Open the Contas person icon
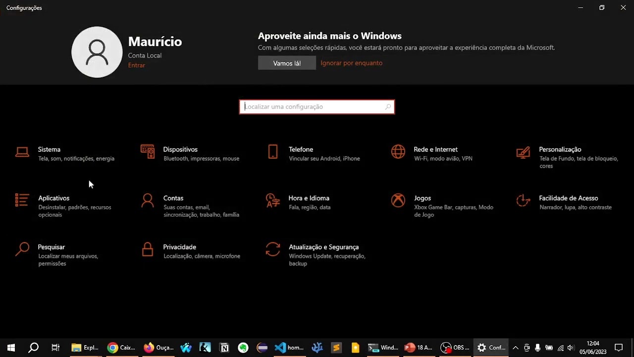This screenshot has width=634, height=357. coord(147,200)
